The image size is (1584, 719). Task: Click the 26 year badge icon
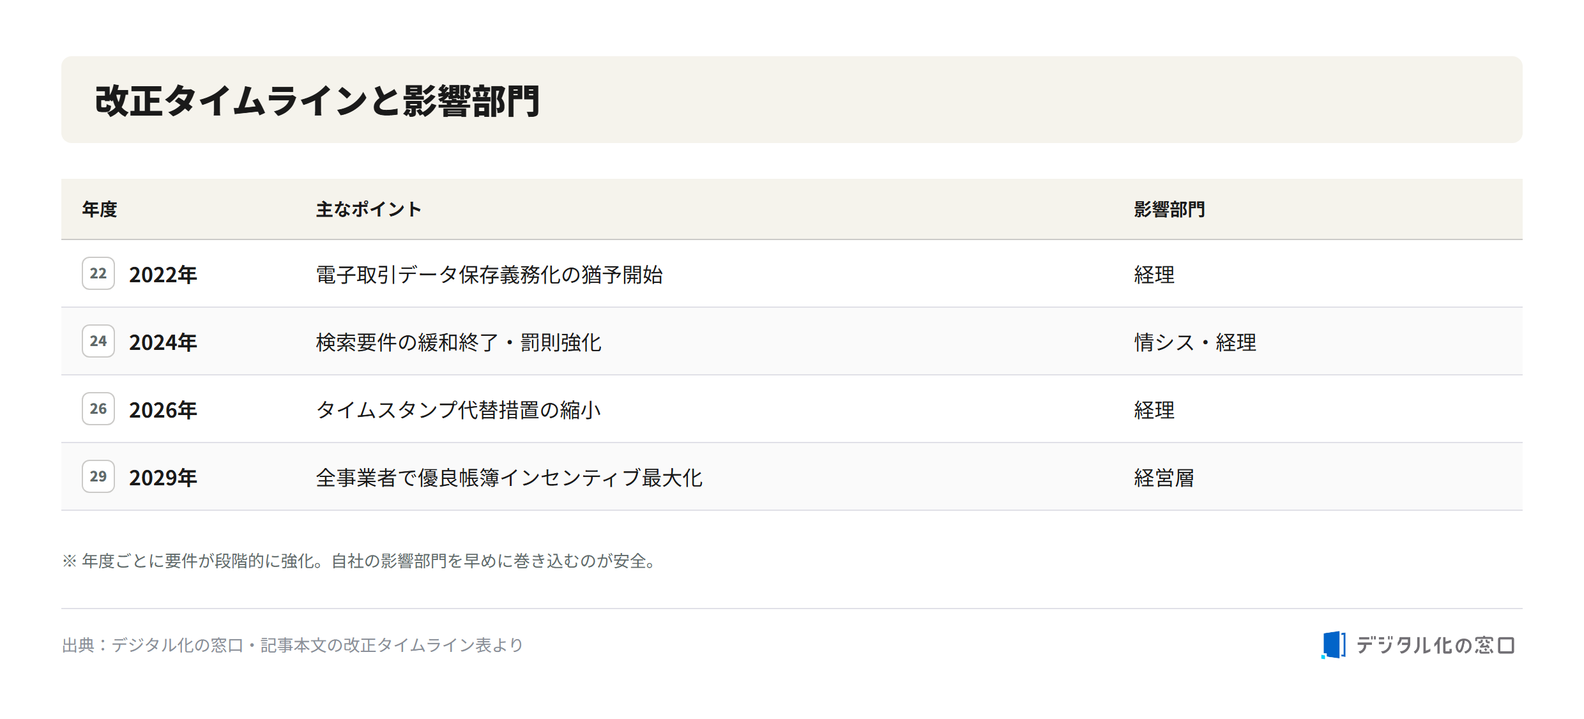click(x=98, y=409)
